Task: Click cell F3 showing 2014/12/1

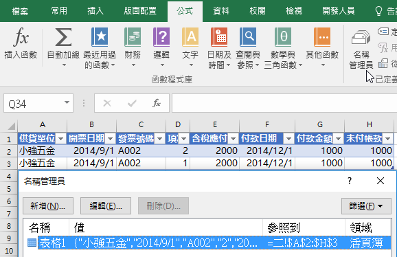Action: point(267,164)
